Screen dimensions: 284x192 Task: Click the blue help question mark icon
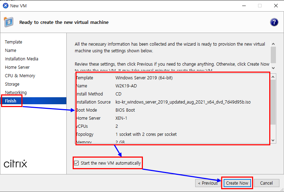point(274,22)
